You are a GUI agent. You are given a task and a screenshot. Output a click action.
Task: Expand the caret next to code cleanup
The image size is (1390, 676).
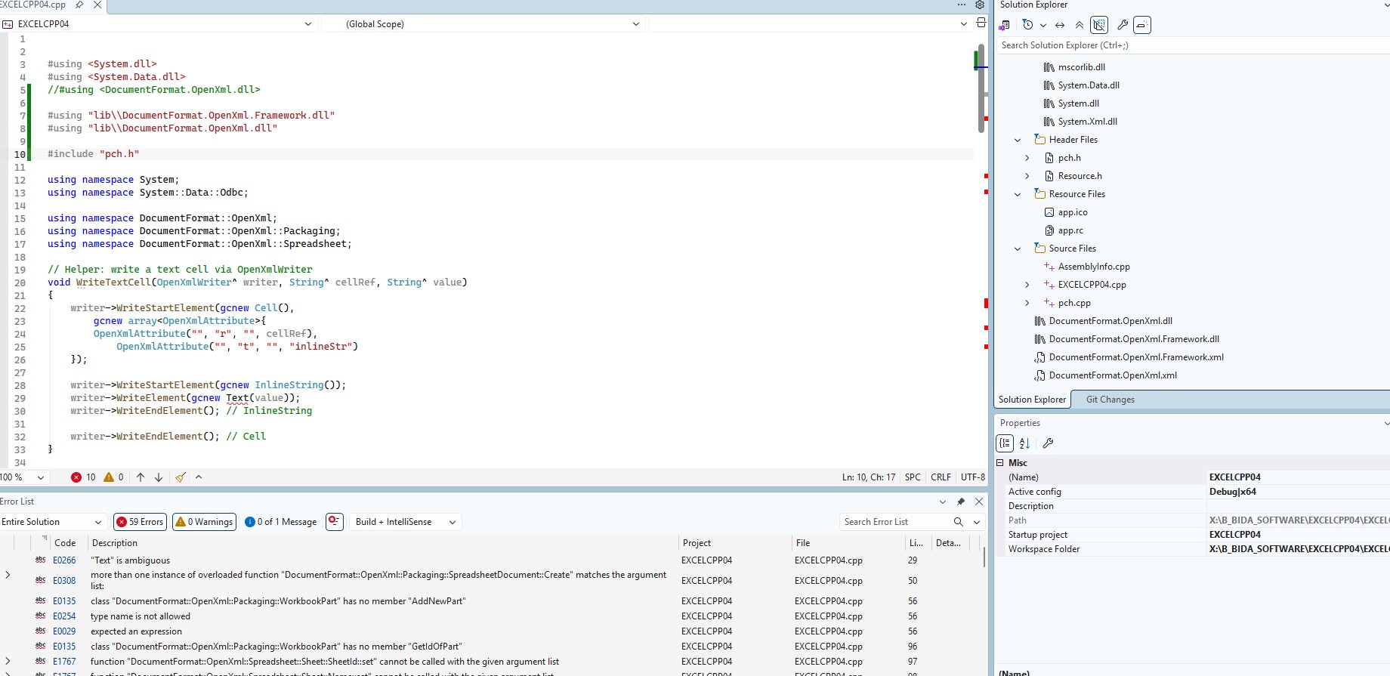(x=199, y=477)
